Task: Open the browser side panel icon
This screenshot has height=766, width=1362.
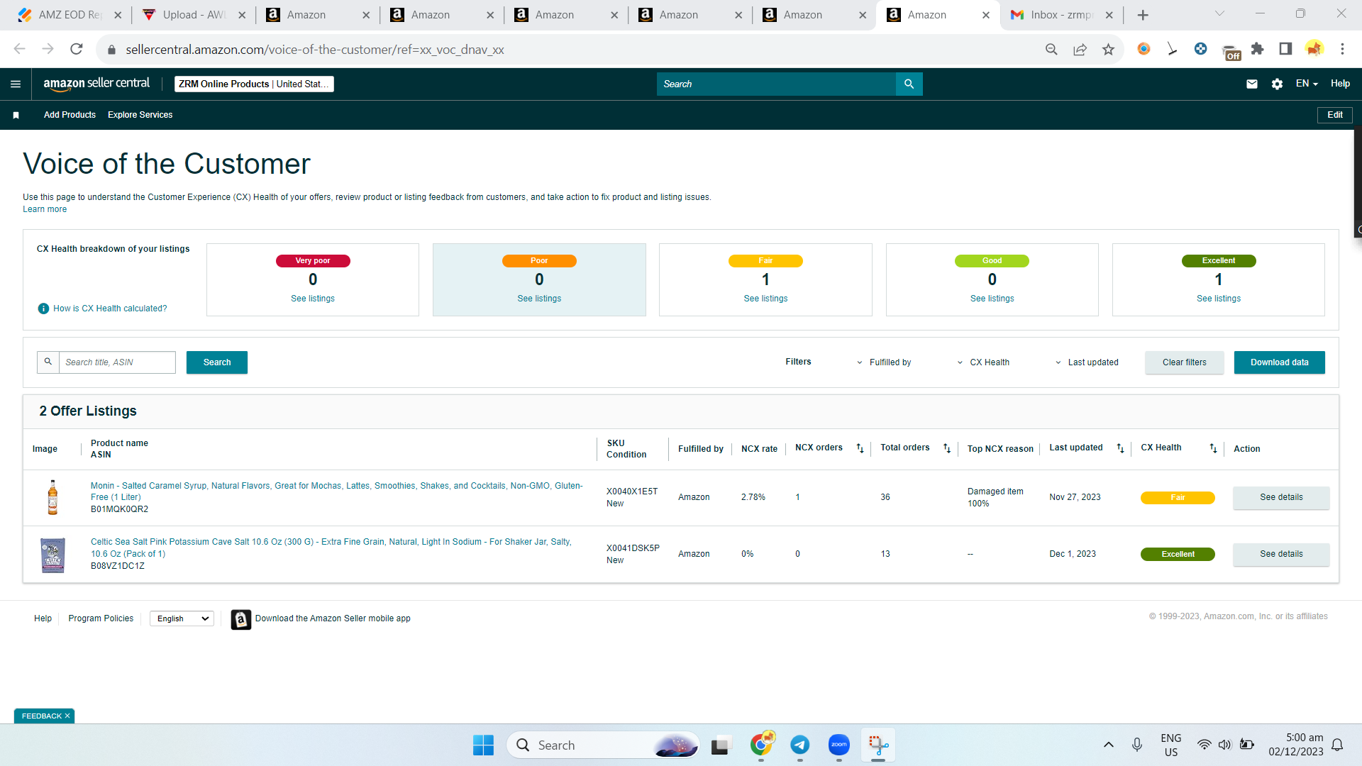Action: [1285, 49]
